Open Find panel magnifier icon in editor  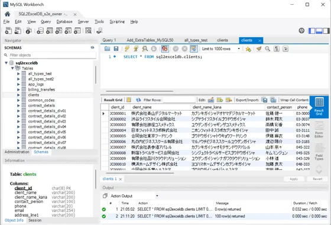pos(268,49)
